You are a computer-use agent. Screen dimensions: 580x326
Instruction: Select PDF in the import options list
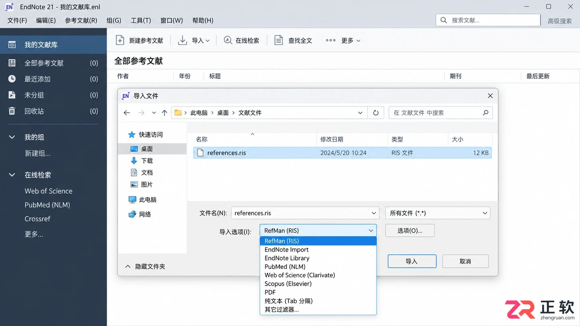coord(318,292)
